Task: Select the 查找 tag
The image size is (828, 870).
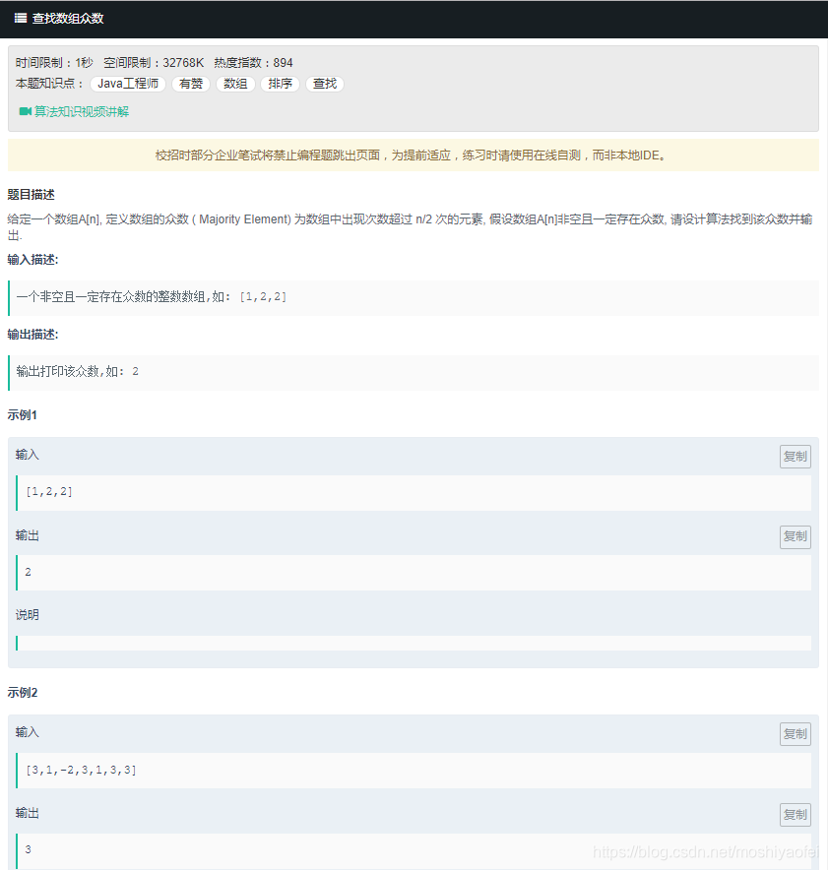Action: pyautogui.click(x=325, y=84)
